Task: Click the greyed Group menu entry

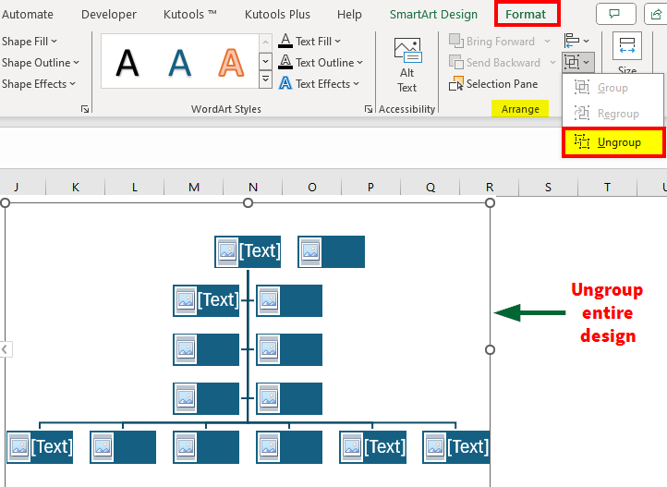Action: [612, 88]
